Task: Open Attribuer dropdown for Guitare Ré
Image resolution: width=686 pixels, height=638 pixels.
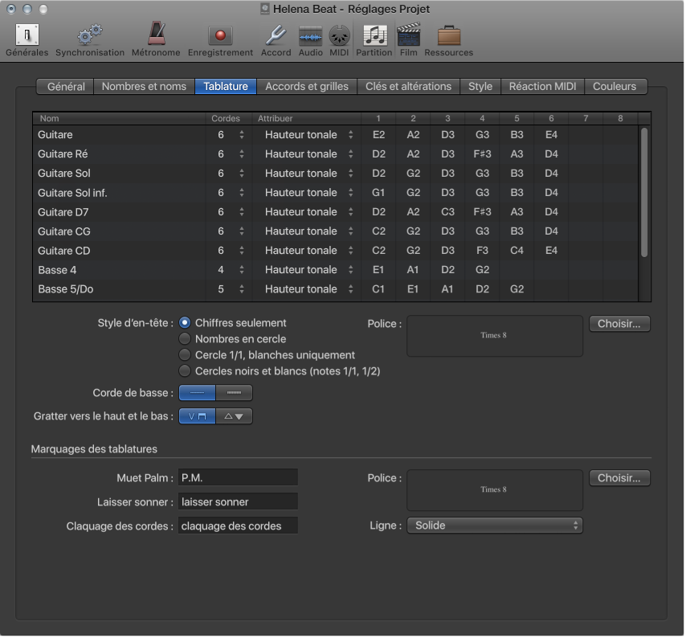Action: (308, 154)
